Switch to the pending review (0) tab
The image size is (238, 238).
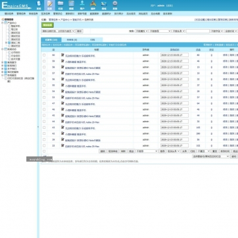(x=72, y=40)
